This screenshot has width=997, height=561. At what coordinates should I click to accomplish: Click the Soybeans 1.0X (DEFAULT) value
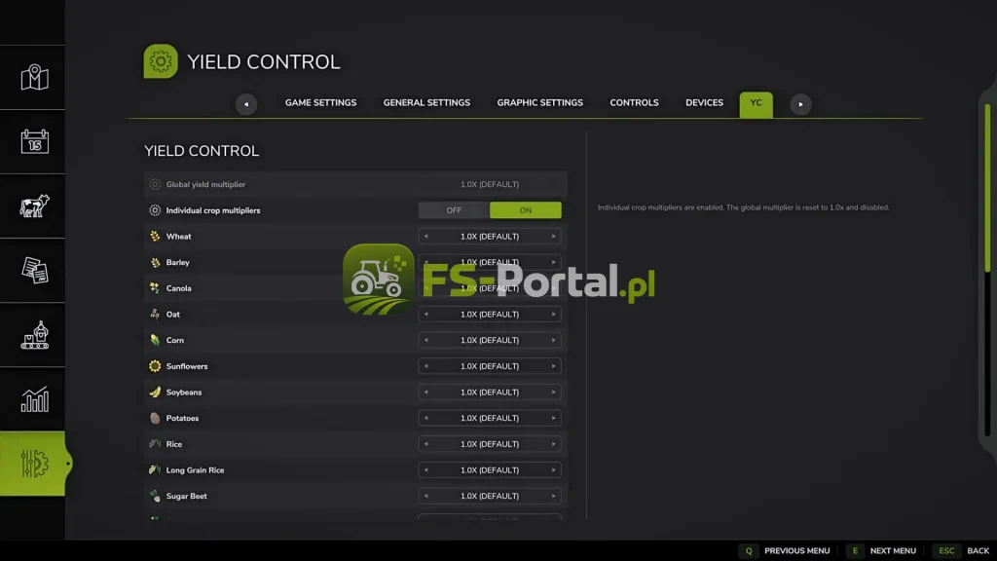[x=490, y=393]
